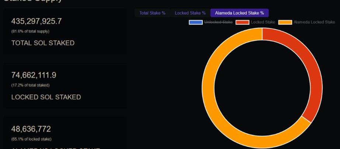
Task: Enable the struck-through Unlocked Stake legend label
Action: point(218,22)
